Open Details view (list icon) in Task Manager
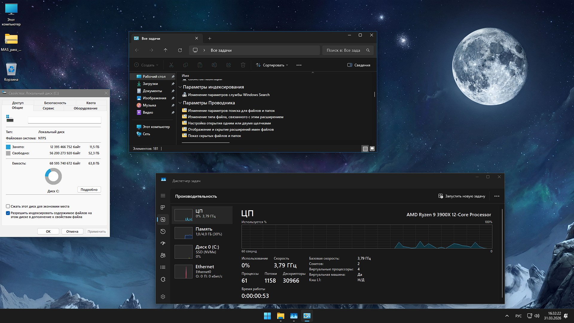 click(x=163, y=267)
